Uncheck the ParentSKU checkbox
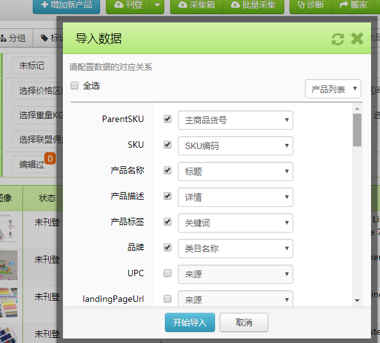The height and width of the screenshot is (343, 380). coord(168,119)
